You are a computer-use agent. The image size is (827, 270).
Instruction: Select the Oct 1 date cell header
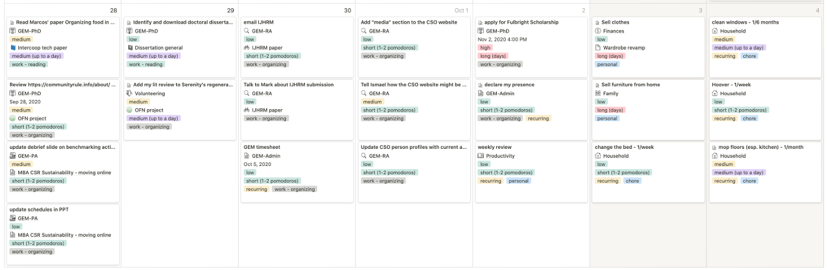(461, 11)
